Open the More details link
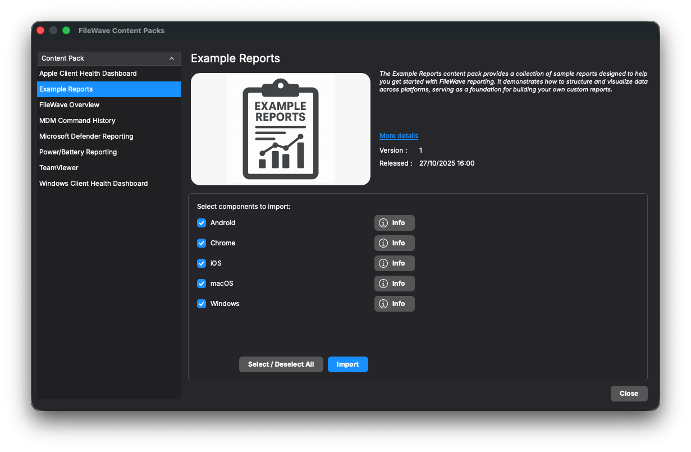Image resolution: width=691 pixels, height=452 pixels. 399,136
